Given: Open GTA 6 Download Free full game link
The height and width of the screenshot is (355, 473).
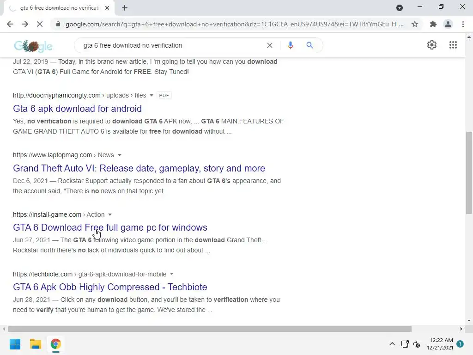Looking at the screenshot, I should (110, 227).
